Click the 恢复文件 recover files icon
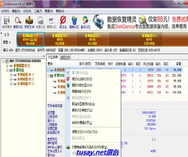 coord(29,22)
